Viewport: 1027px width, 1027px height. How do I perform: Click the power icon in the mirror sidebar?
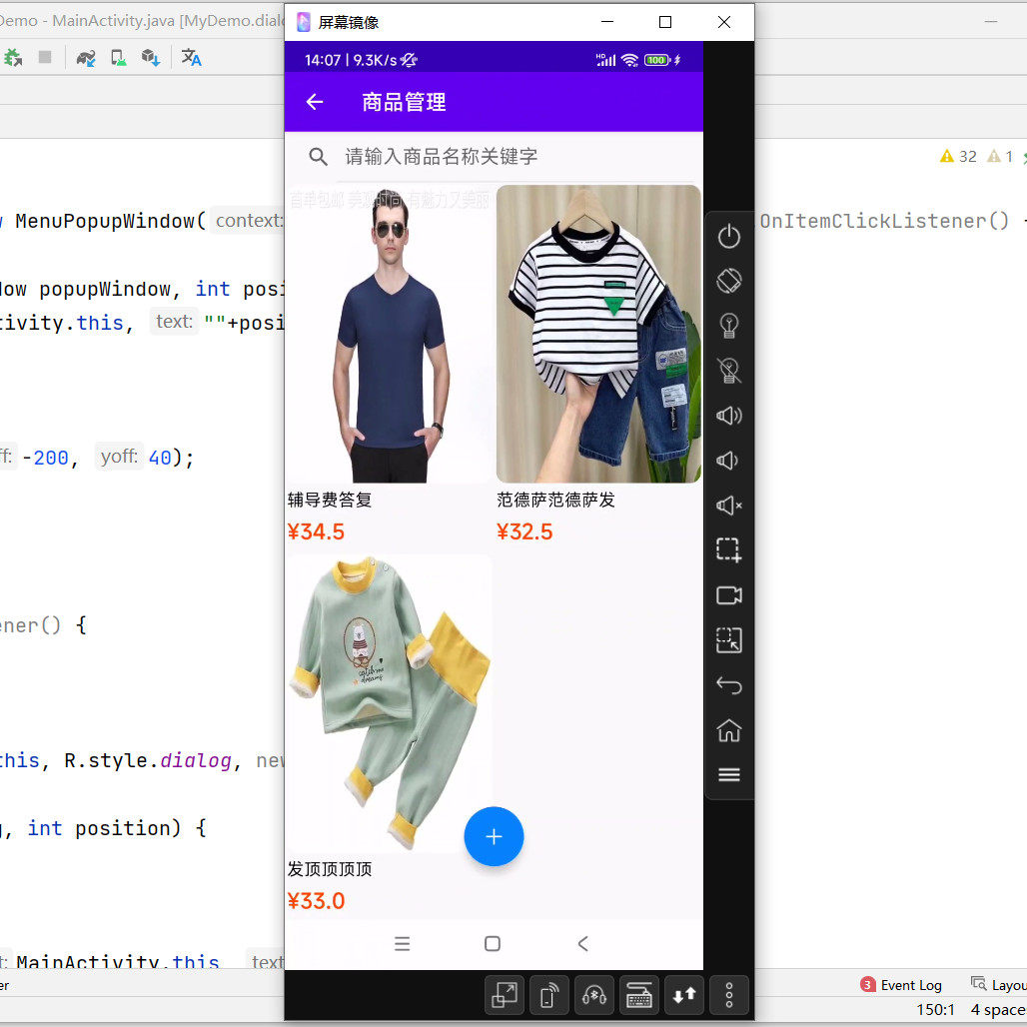pos(729,236)
